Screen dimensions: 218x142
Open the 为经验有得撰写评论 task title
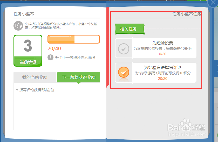tap(163, 67)
